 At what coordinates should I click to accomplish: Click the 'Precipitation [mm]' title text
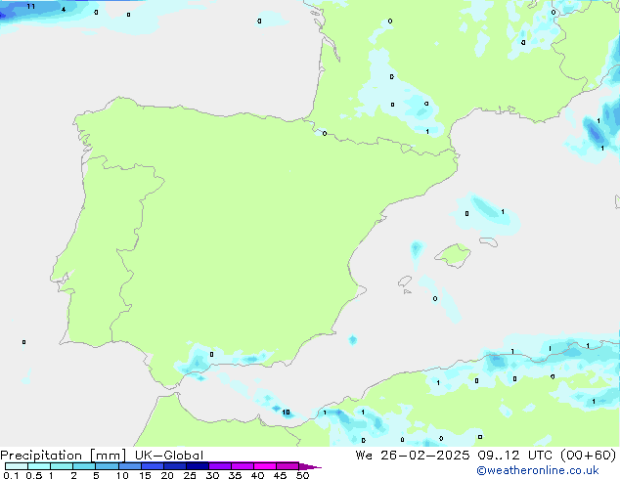click(64, 456)
